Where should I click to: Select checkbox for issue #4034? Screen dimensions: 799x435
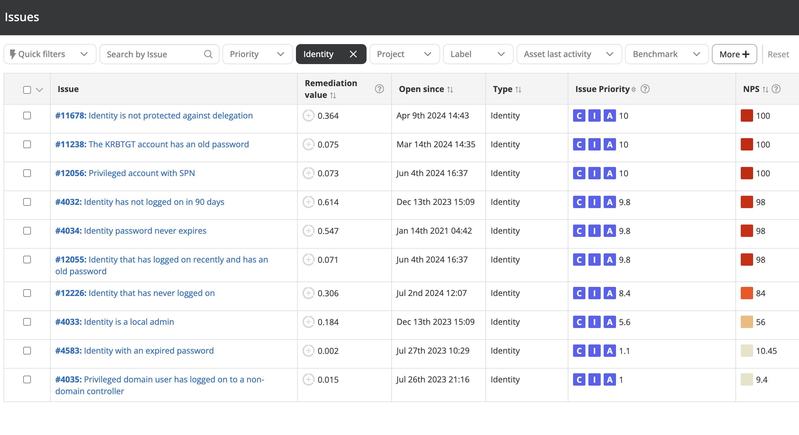pyautogui.click(x=27, y=231)
